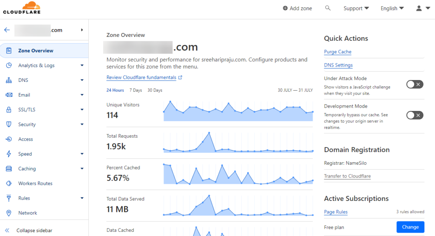435x236 pixels.
Task: Expand the Speed submenu arrow
Action: tap(82, 154)
